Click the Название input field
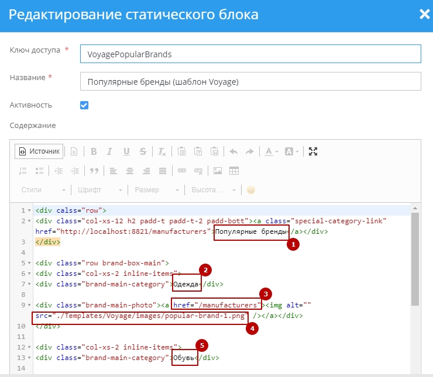Image resolution: width=433 pixels, height=377 pixels. [x=250, y=81]
